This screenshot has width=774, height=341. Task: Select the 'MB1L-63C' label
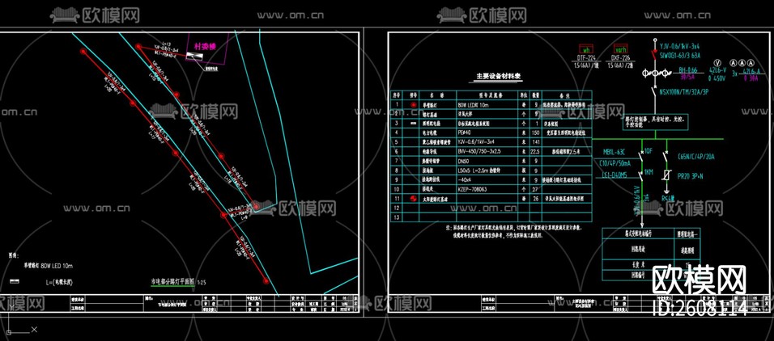click(x=614, y=152)
